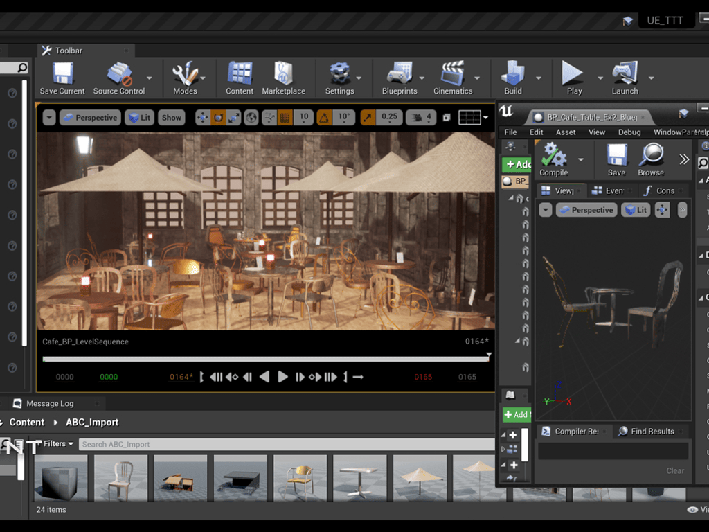
Task: Open the Debug menu in Blueprint editor
Action: pyautogui.click(x=629, y=132)
